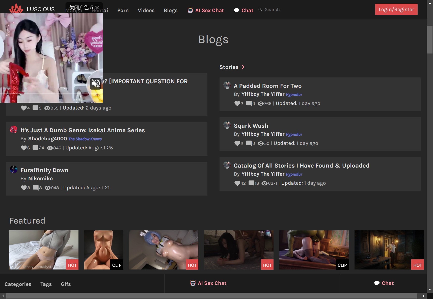Click the robot icon in the header
Screen dimensions: 433x299
point(190,10)
